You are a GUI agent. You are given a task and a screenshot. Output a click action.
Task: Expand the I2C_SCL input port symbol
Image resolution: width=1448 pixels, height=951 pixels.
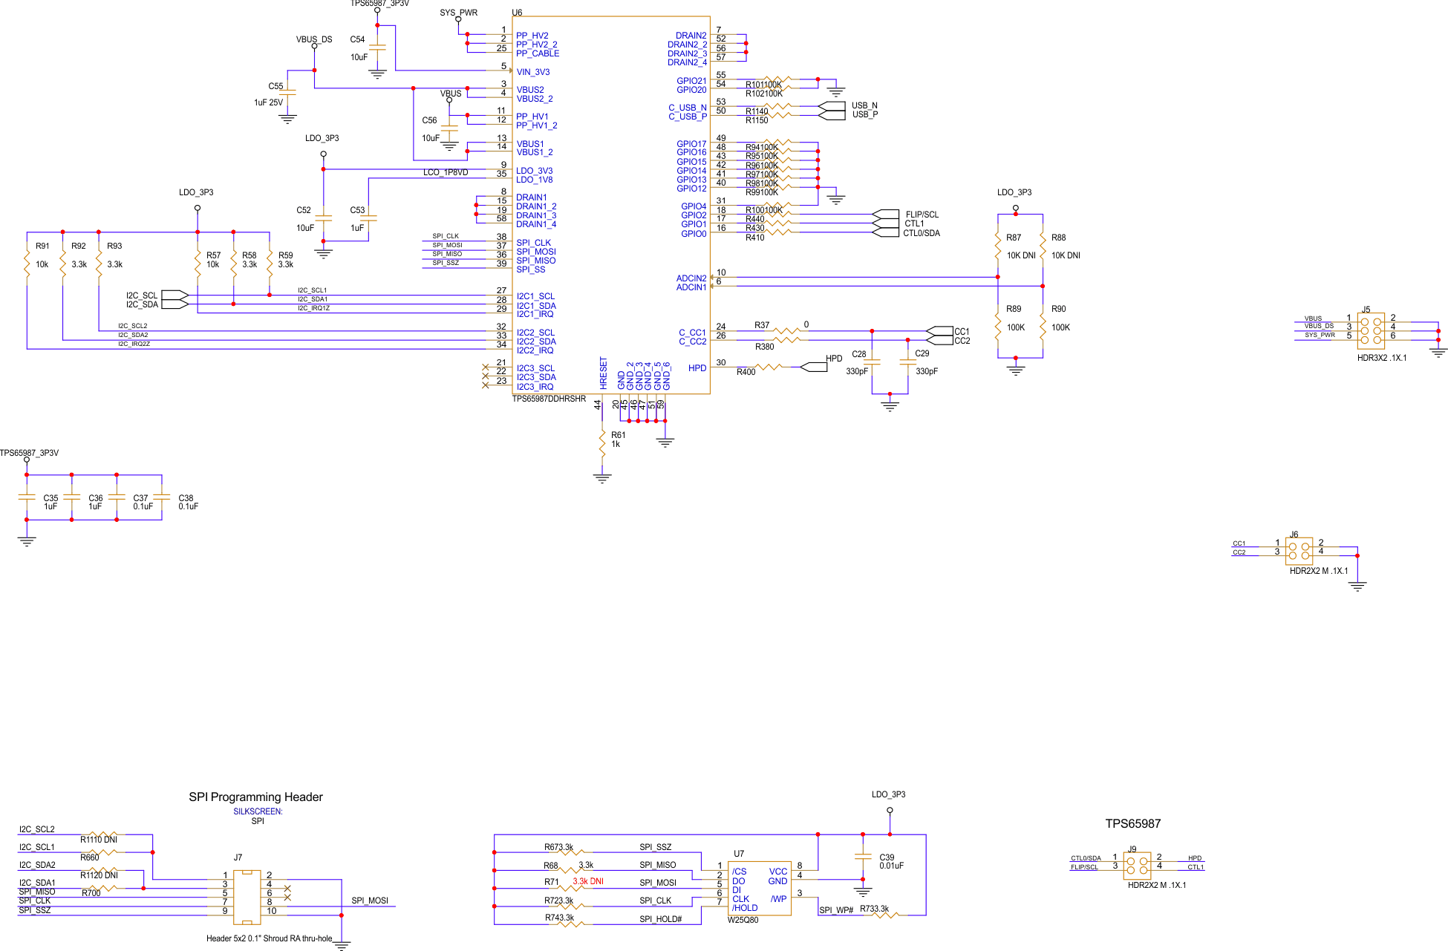pyautogui.click(x=176, y=295)
